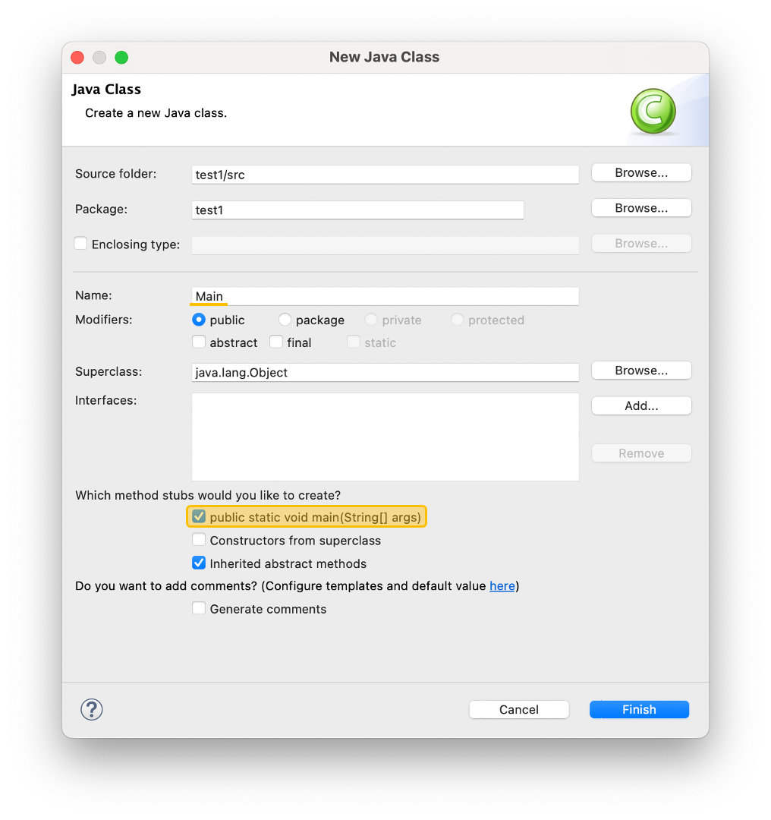Toggle public static void main stub checkbox
Screen dimensions: 771x820
click(199, 517)
